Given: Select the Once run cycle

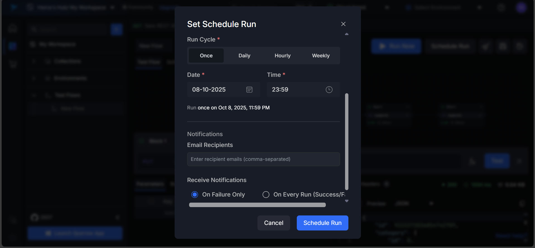Looking at the screenshot, I should coord(206,56).
